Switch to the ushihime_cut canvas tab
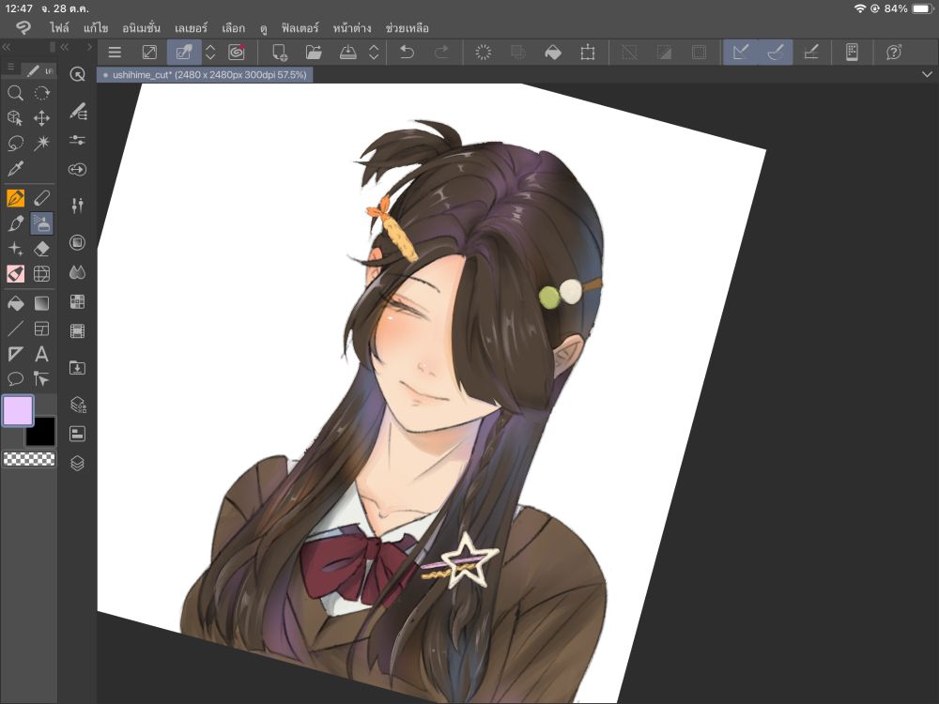The image size is (939, 704). (x=205, y=75)
